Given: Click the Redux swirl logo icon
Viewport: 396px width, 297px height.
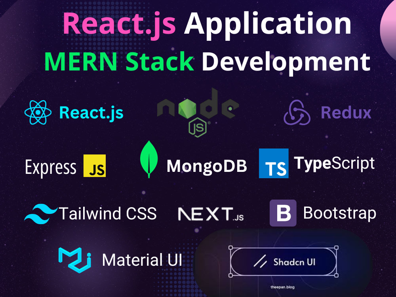Looking at the screenshot, I should click(x=297, y=112).
